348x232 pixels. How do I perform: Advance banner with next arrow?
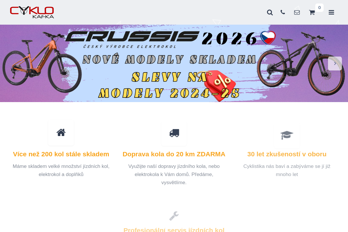335,64
